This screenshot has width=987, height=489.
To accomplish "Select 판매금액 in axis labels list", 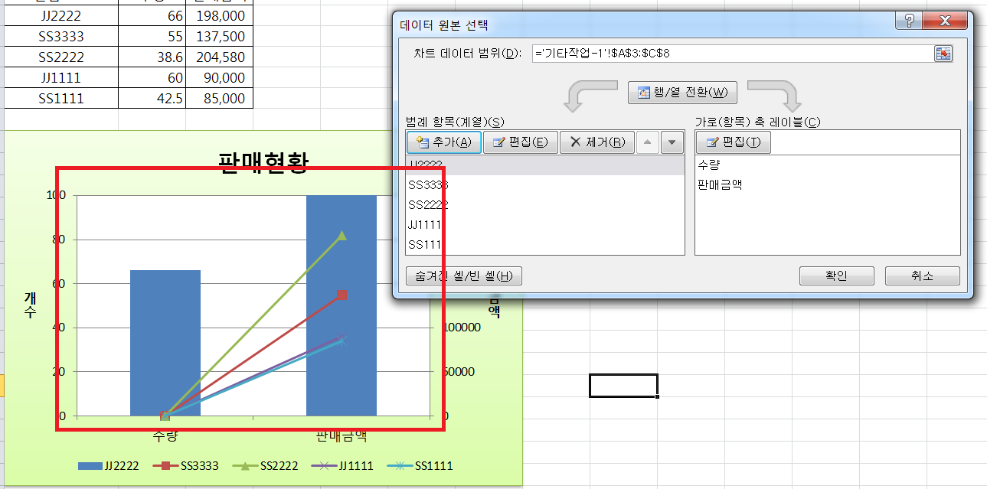I will pos(720,184).
